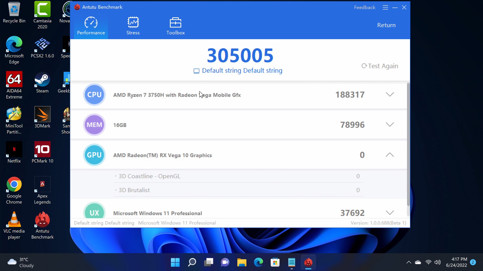
Task: Open Apex Legends desktop shortcut
Action: pyautogui.click(x=42, y=190)
